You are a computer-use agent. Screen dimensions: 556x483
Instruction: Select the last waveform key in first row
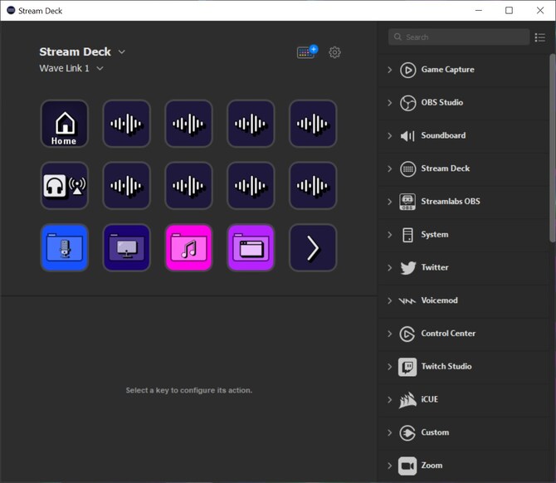pyautogui.click(x=313, y=124)
